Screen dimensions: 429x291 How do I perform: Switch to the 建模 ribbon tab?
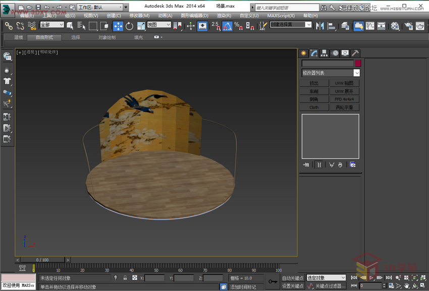click(18, 37)
